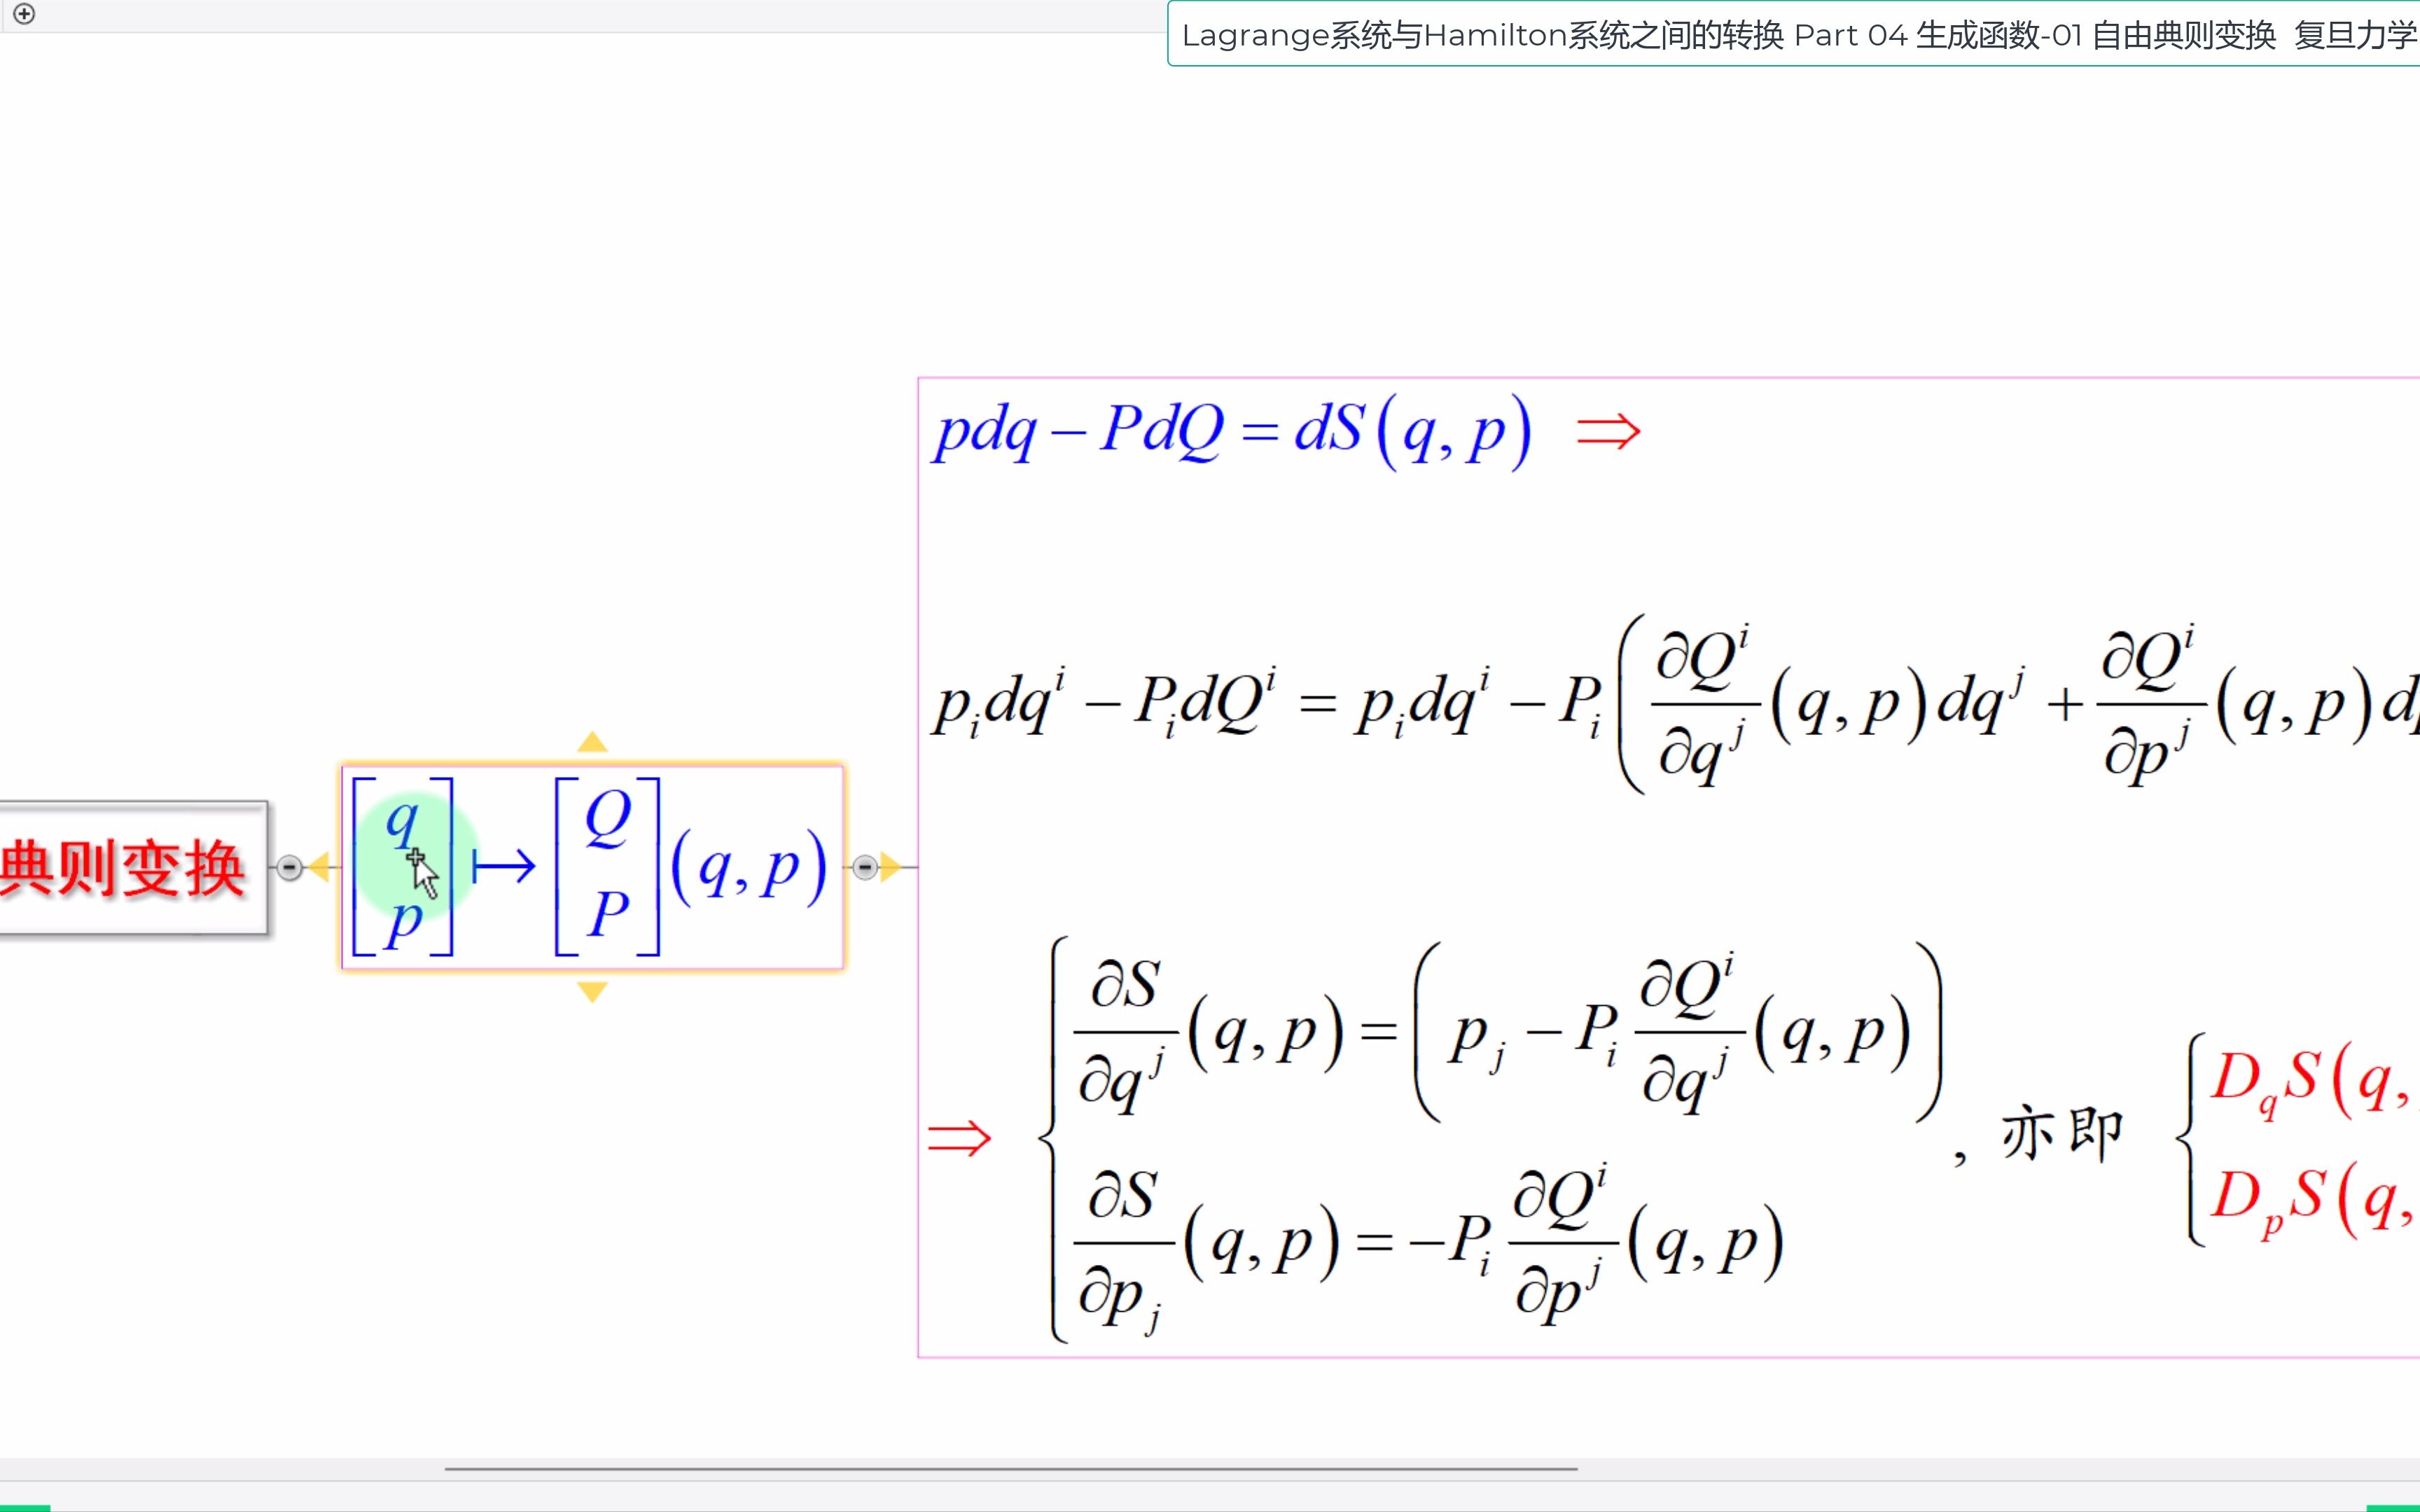Image resolution: width=2420 pixels, height=1512 pixels.
Task: Click yellow up arrow above the selected node
Action: coord(592,742)
